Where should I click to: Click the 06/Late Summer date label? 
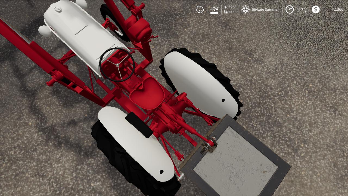265,10
